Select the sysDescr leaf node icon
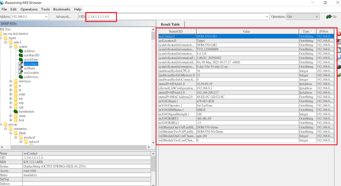 tap(20, 51)
